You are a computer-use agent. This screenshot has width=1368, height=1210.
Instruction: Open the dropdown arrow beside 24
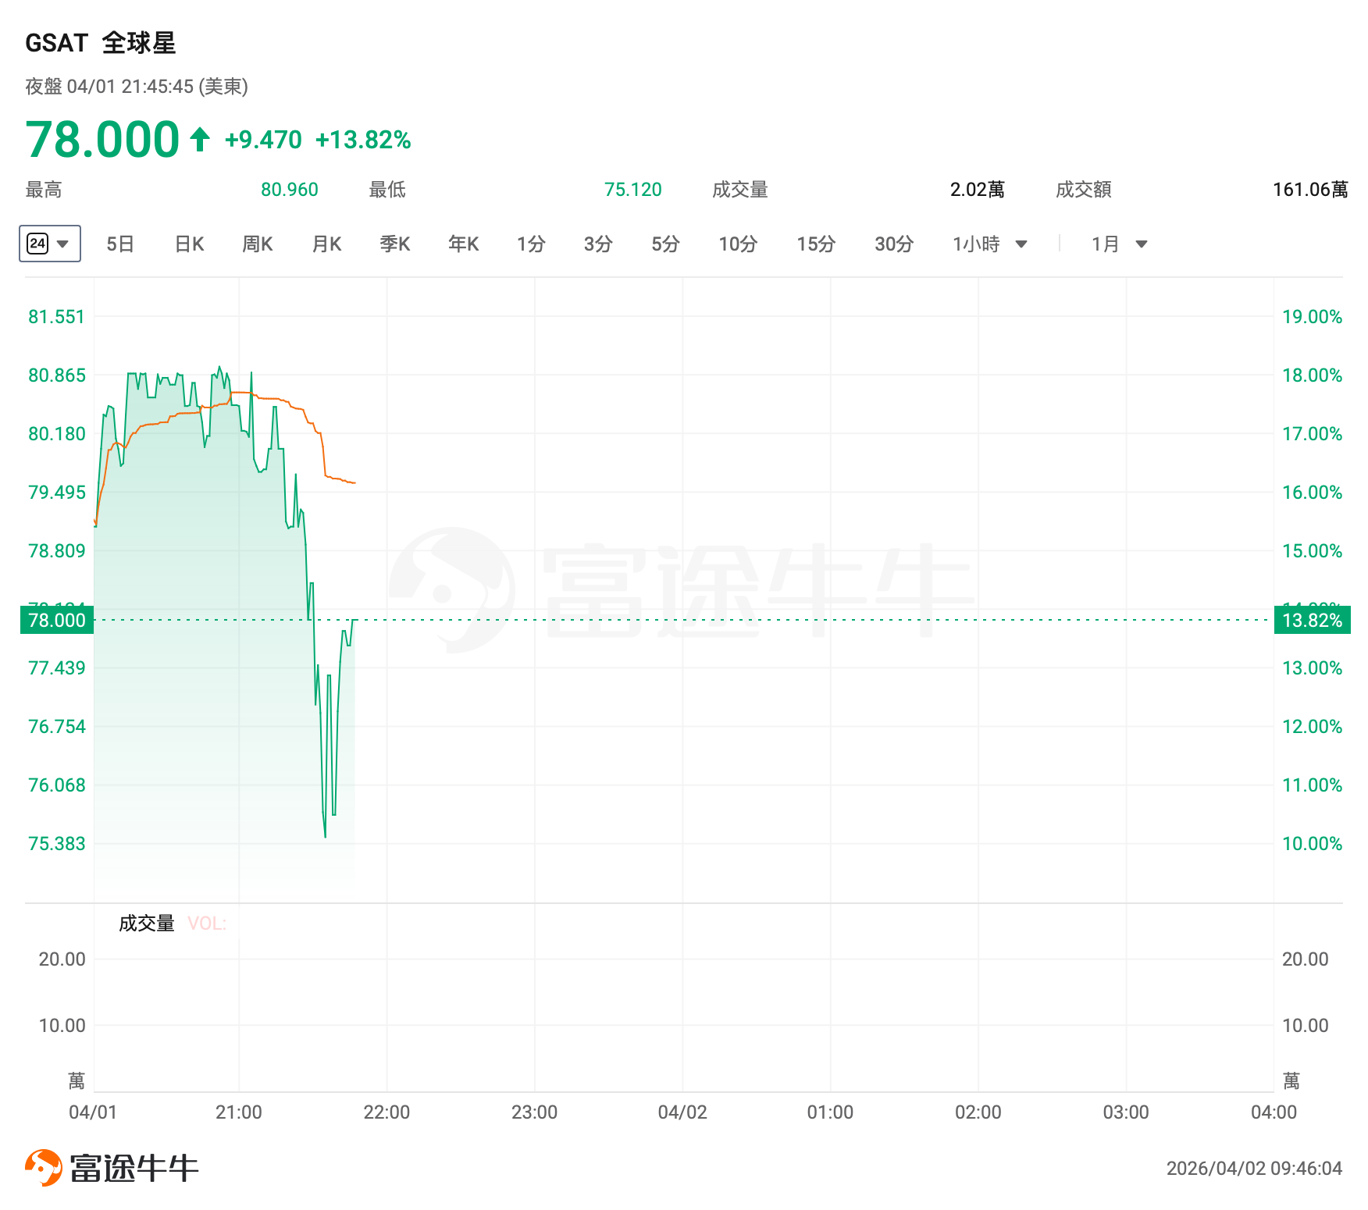click(x=63, y=244)
